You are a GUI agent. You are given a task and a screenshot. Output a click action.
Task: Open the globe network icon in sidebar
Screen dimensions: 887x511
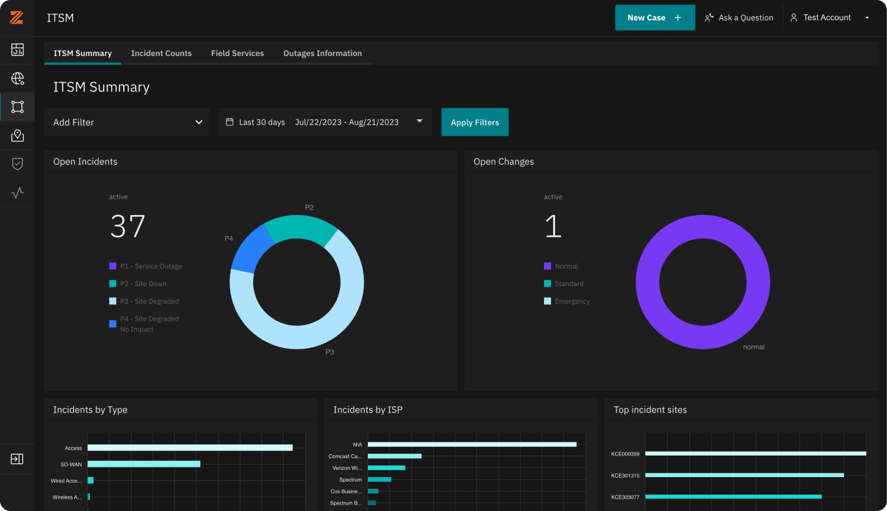(18, 79)
